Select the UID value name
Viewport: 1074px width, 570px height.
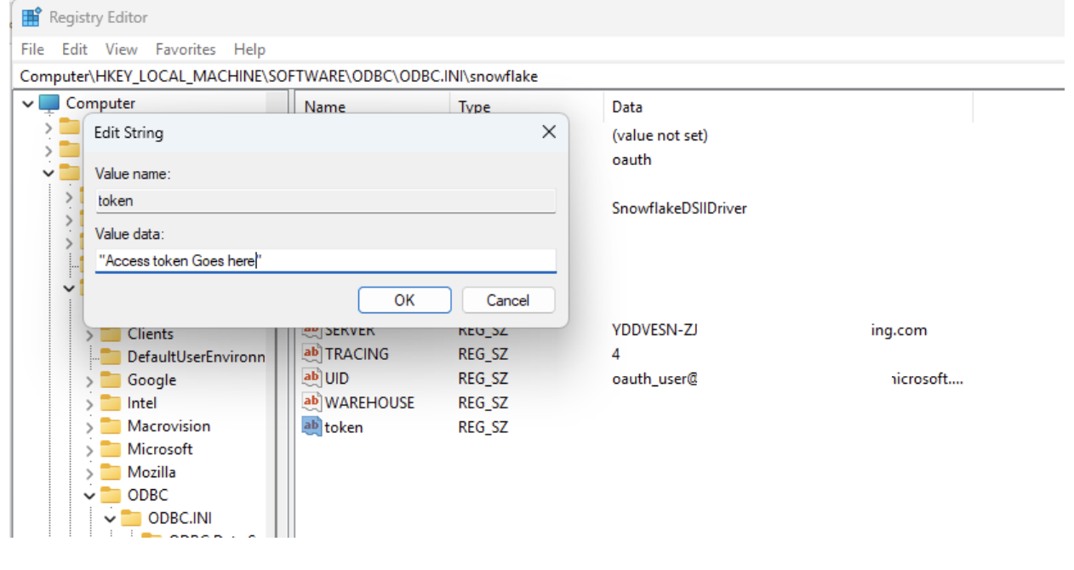click(x=337, y=379)
